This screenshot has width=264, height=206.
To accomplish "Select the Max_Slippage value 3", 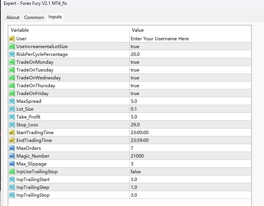I will 132,164.
